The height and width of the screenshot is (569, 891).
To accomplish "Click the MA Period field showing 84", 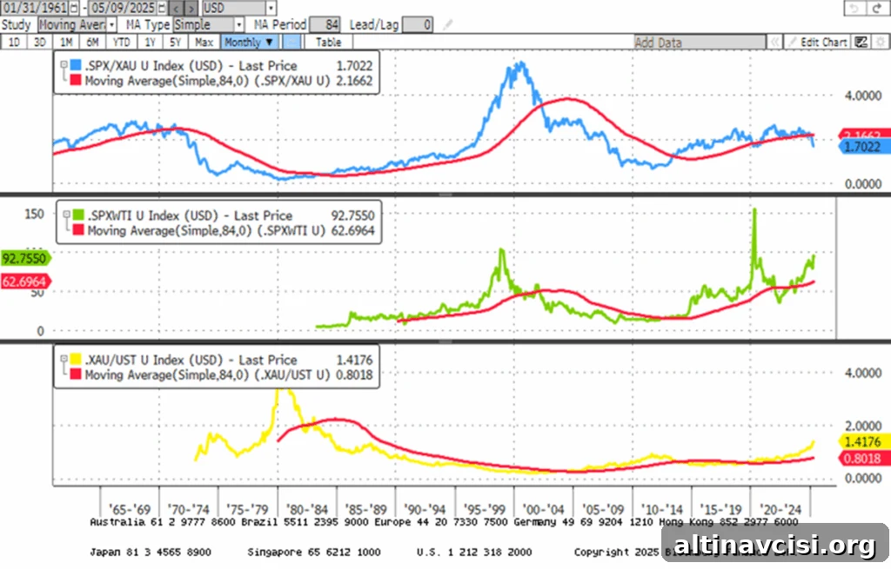I will 325,24.
